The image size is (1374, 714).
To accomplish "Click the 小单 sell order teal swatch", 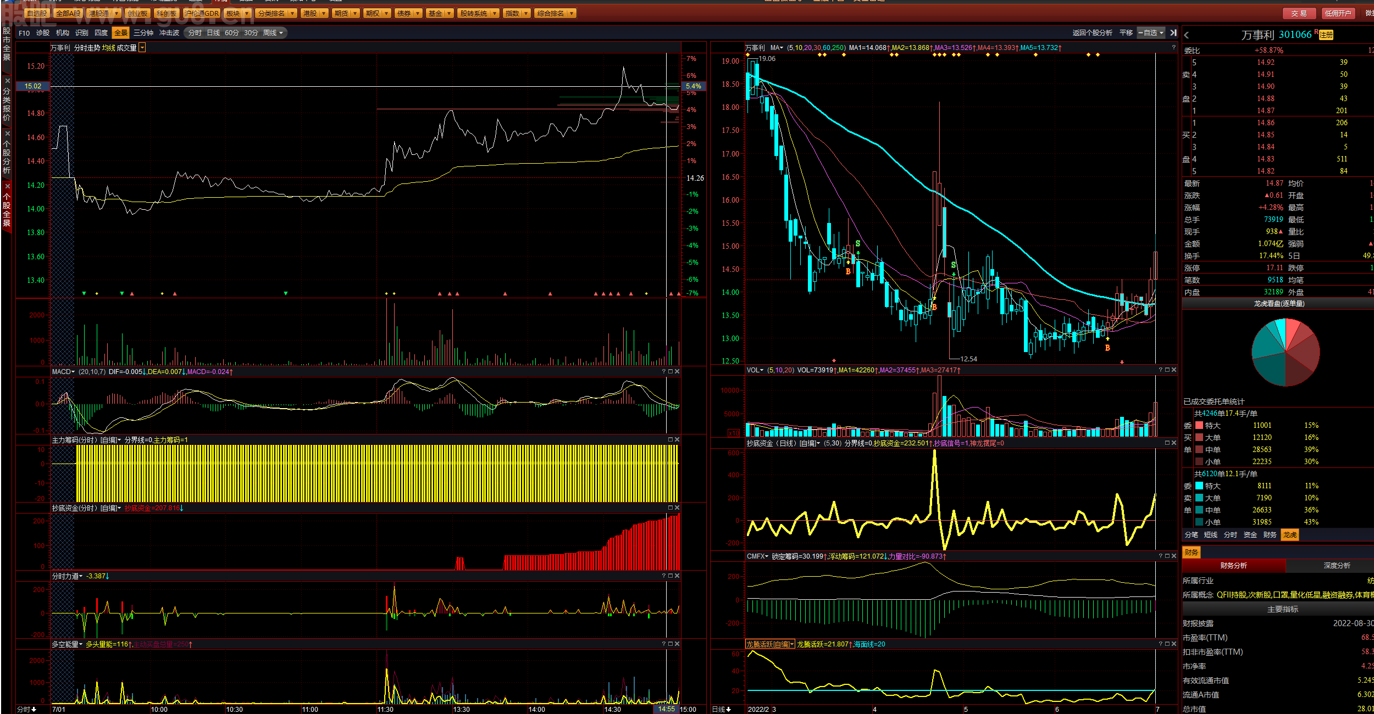I will tap(1199, 522).
